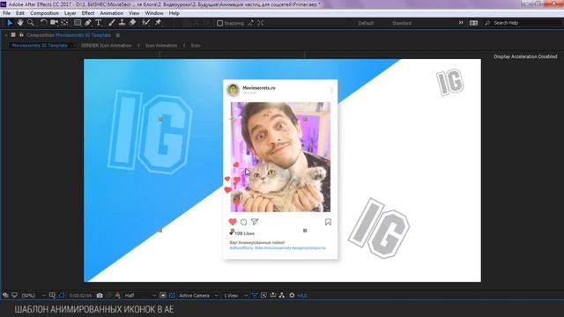564x317 pixels.
Task: Select the Moviesecrets IG Template breadcrumb tab
Action: point(40,46)
